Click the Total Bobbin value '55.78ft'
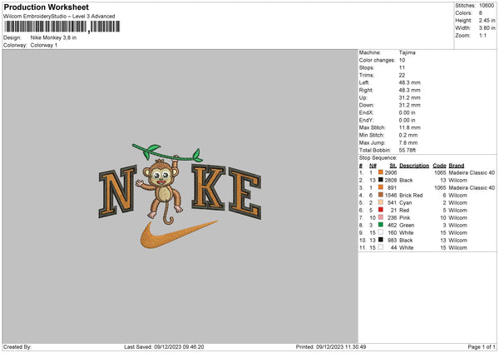Image resolution: width=499 pixels, height=353 pixels. [408, 150]
